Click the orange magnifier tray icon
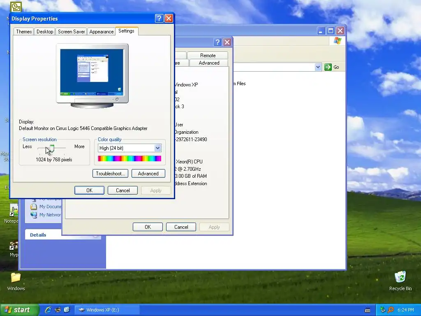Screen dimensions: 421x316 coord(391,310)
